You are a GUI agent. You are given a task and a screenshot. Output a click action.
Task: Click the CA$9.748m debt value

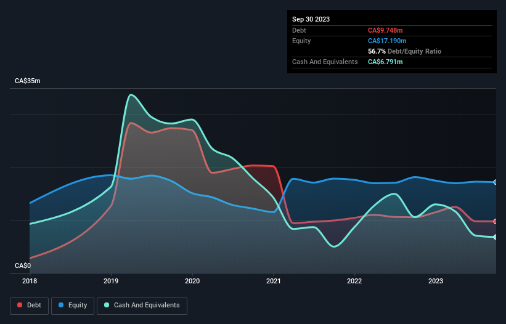(385, 30)
